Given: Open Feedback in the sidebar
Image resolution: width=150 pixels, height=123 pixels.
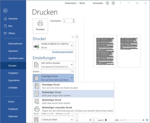Looking at the screenshot, I should click(x=13, y=109).
